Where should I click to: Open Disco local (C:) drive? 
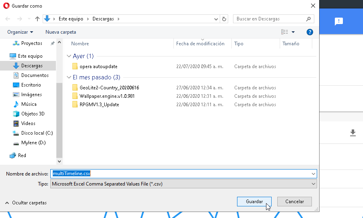coord(37,133)
